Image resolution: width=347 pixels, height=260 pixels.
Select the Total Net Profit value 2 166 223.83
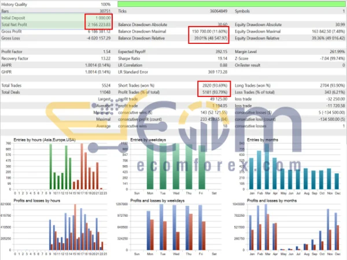[x=99, y=24]
